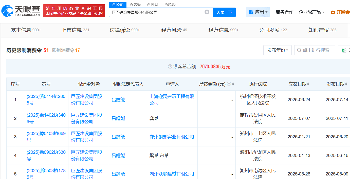
Task: Expand the 应用 dropdown menu
Action: (266, 12)
